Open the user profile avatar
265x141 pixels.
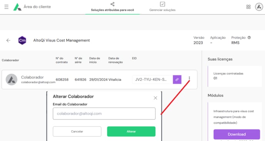259,7
